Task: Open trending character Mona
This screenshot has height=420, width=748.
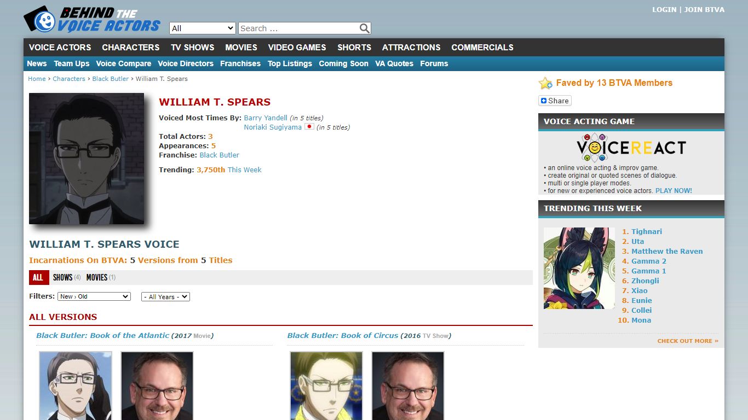Action: point(641,320)
